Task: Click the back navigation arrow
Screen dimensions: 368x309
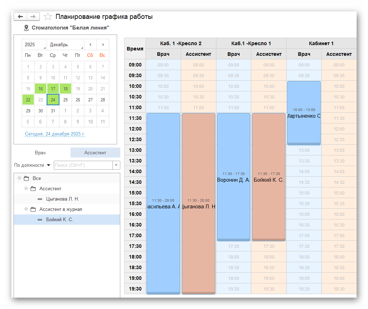Action: (x=20, y=17)
